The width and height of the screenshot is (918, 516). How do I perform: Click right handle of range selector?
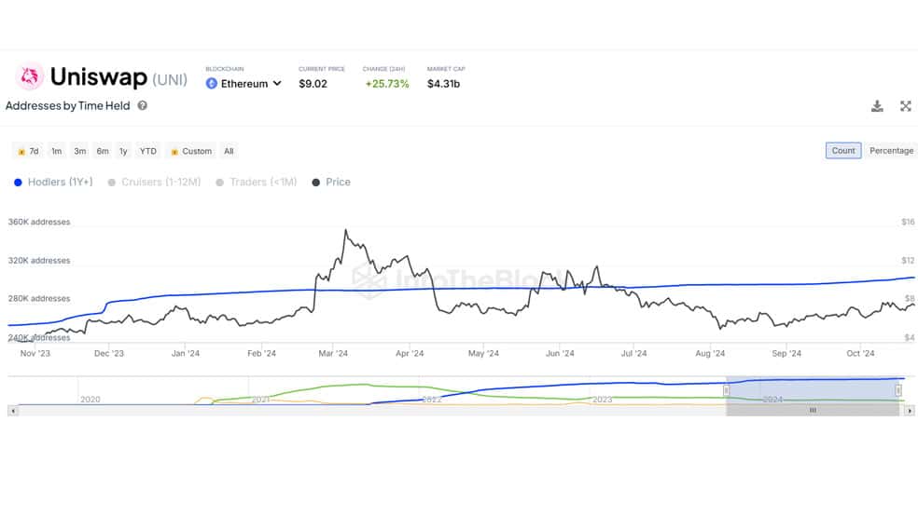click(x=898, y=389)
